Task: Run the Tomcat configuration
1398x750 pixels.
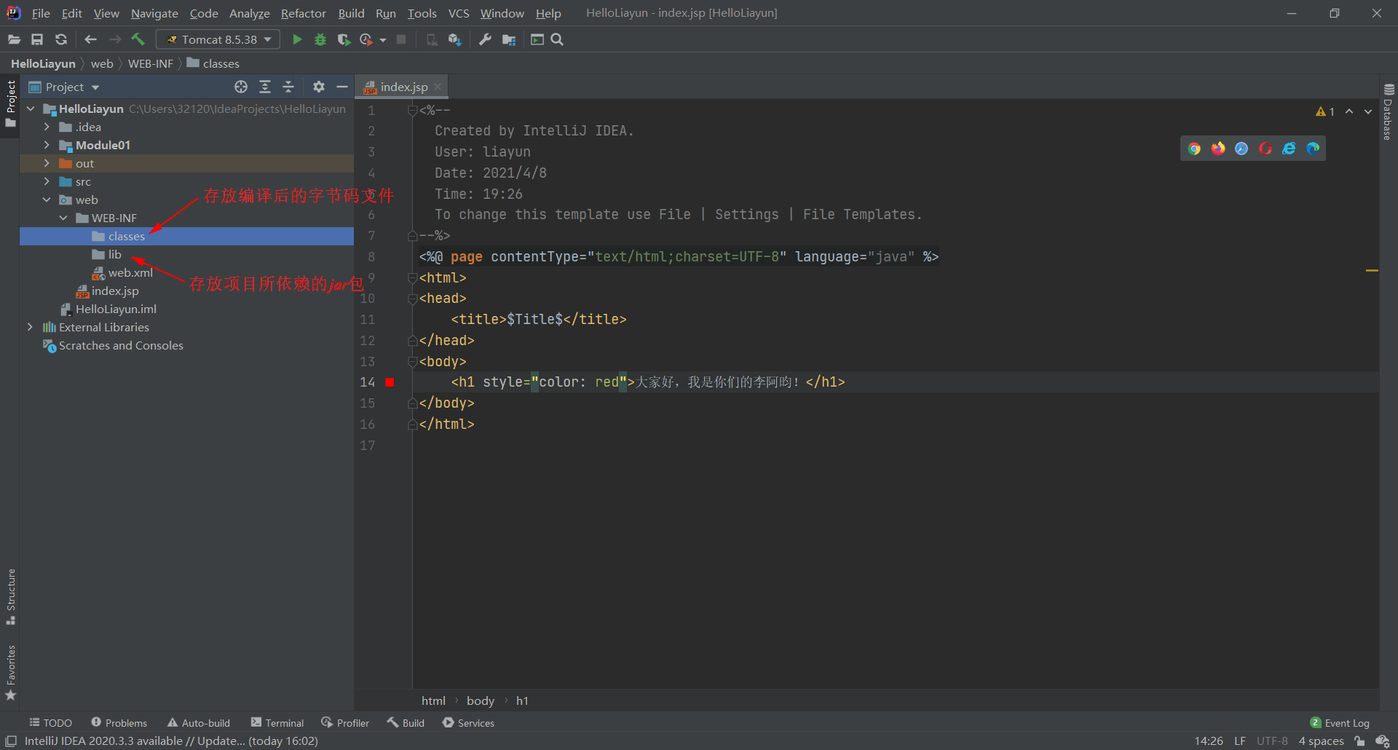Action: coord(297,39)
